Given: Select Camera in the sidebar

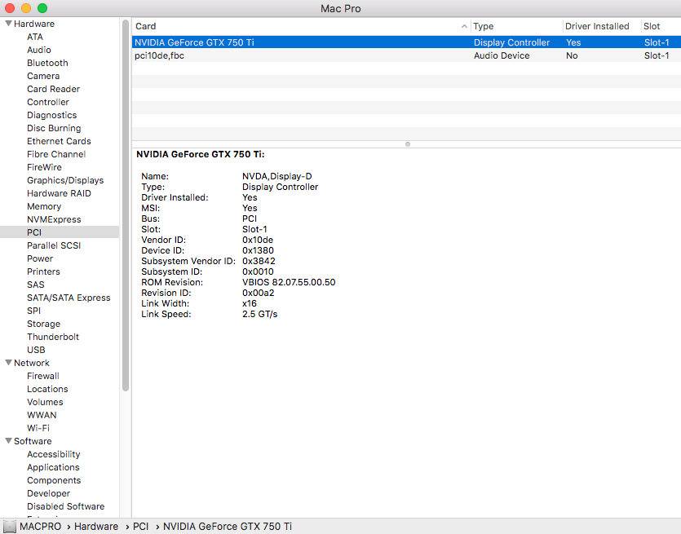Looking at the screenshot, I should tap(43, 76).
